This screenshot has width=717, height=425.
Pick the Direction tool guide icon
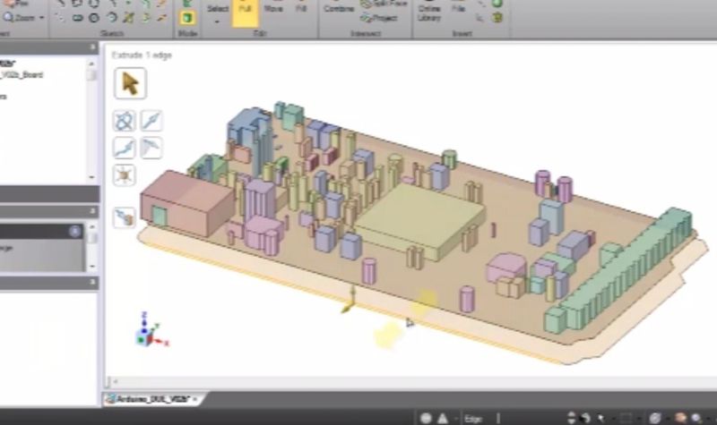[x=151, y=120]
